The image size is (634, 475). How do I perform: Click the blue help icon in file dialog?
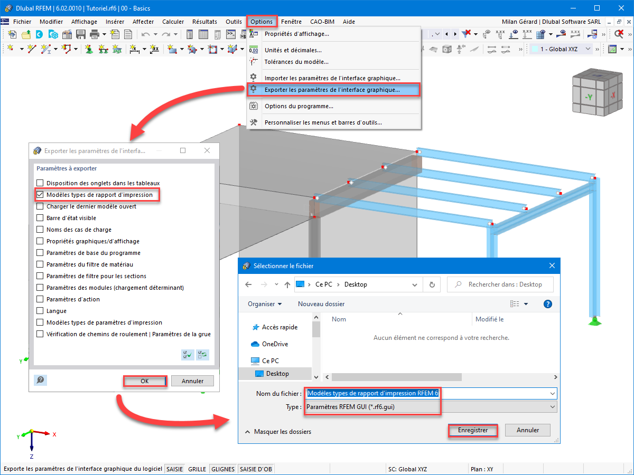[548, 304]
